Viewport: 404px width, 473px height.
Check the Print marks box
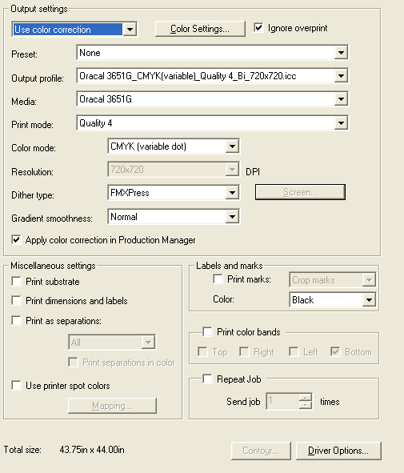(218, 279)
